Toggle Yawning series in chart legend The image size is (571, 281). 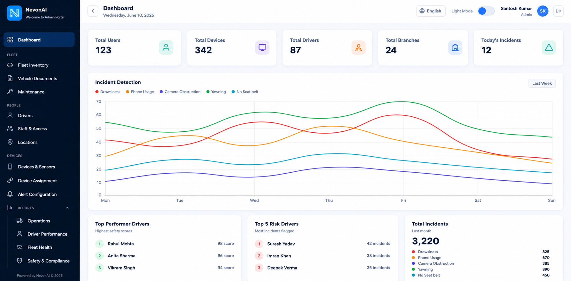216,92
